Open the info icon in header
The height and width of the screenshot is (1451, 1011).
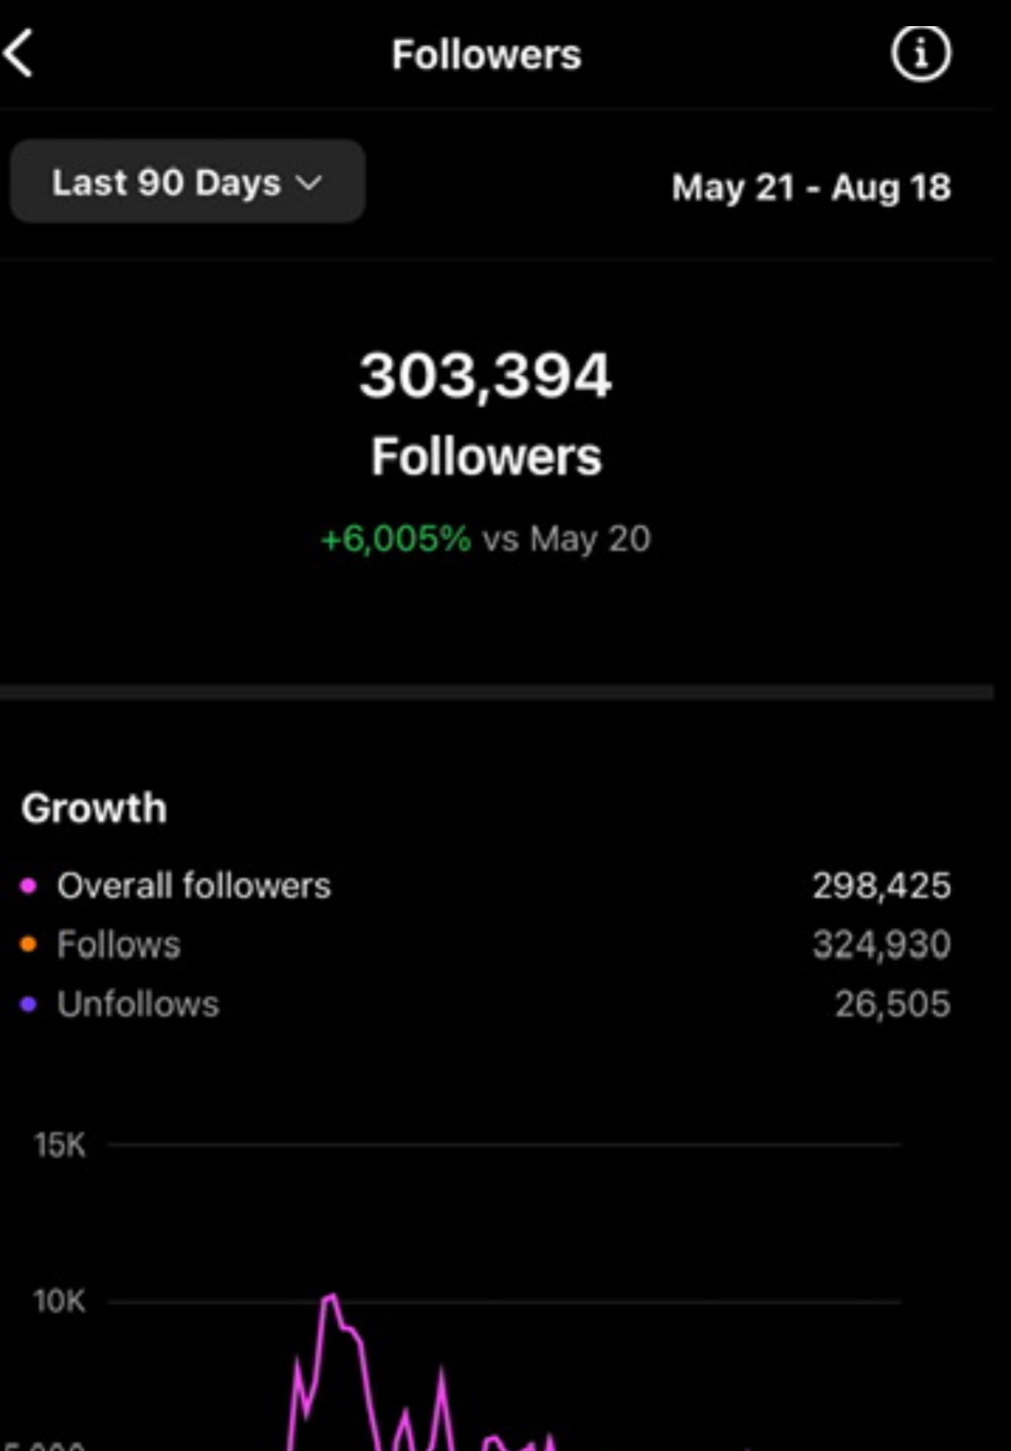coord(921,54)
